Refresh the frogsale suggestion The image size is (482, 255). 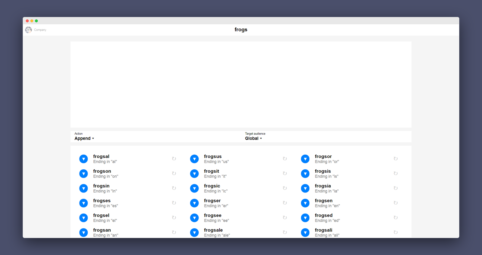285,232
